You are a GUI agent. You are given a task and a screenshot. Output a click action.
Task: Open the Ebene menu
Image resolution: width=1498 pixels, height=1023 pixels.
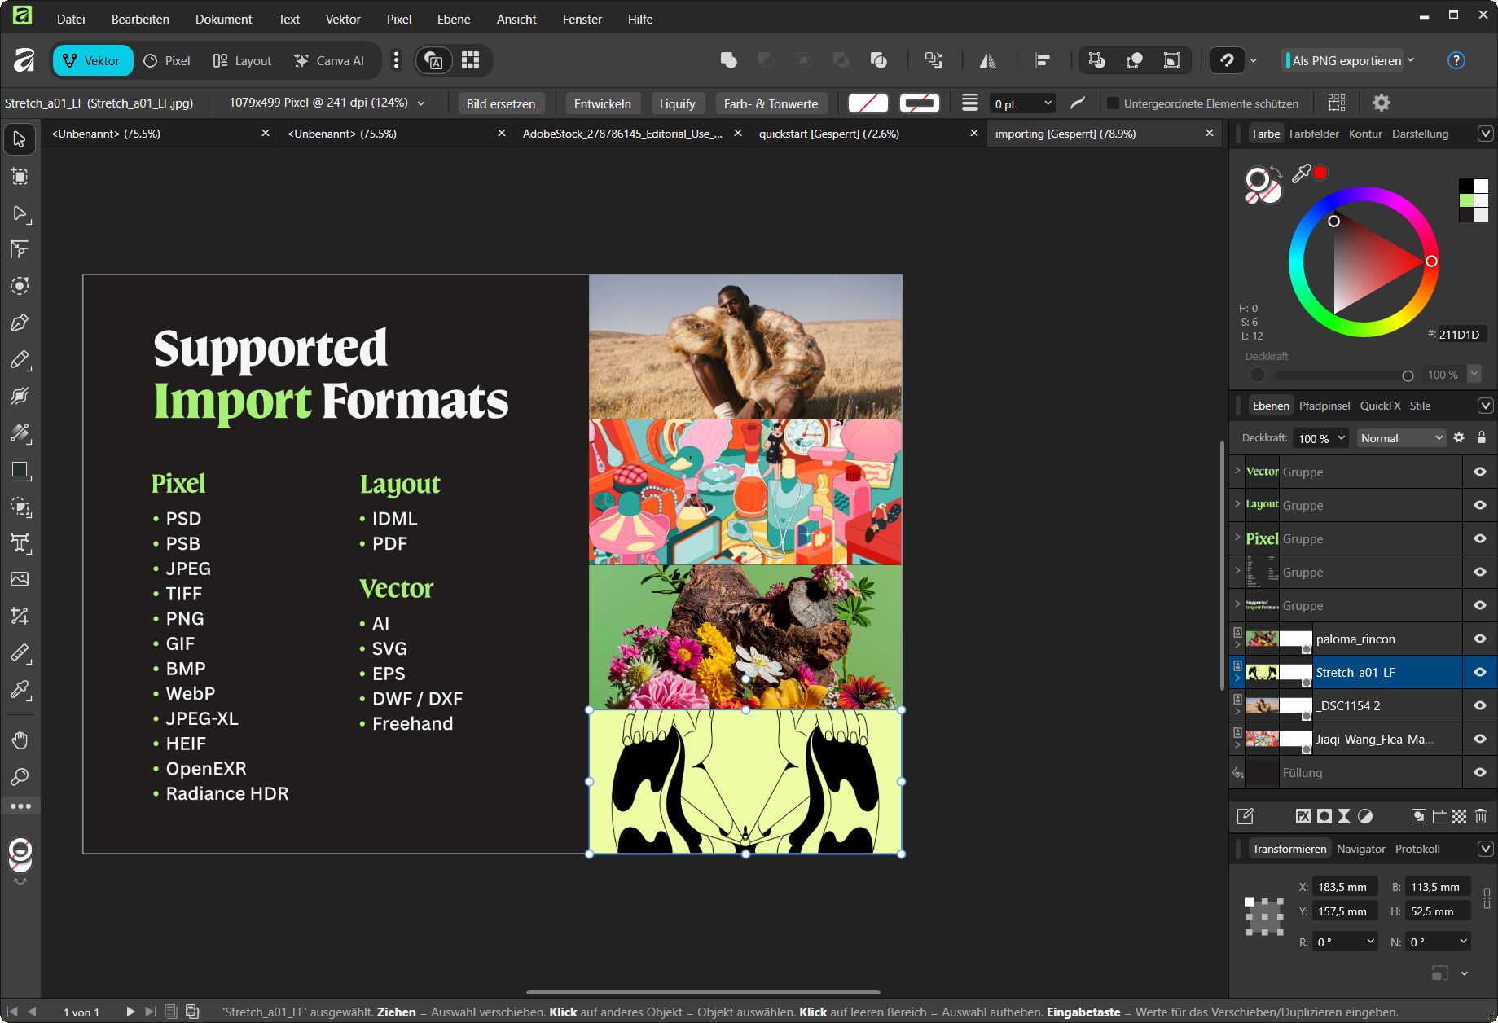[453, 19]
